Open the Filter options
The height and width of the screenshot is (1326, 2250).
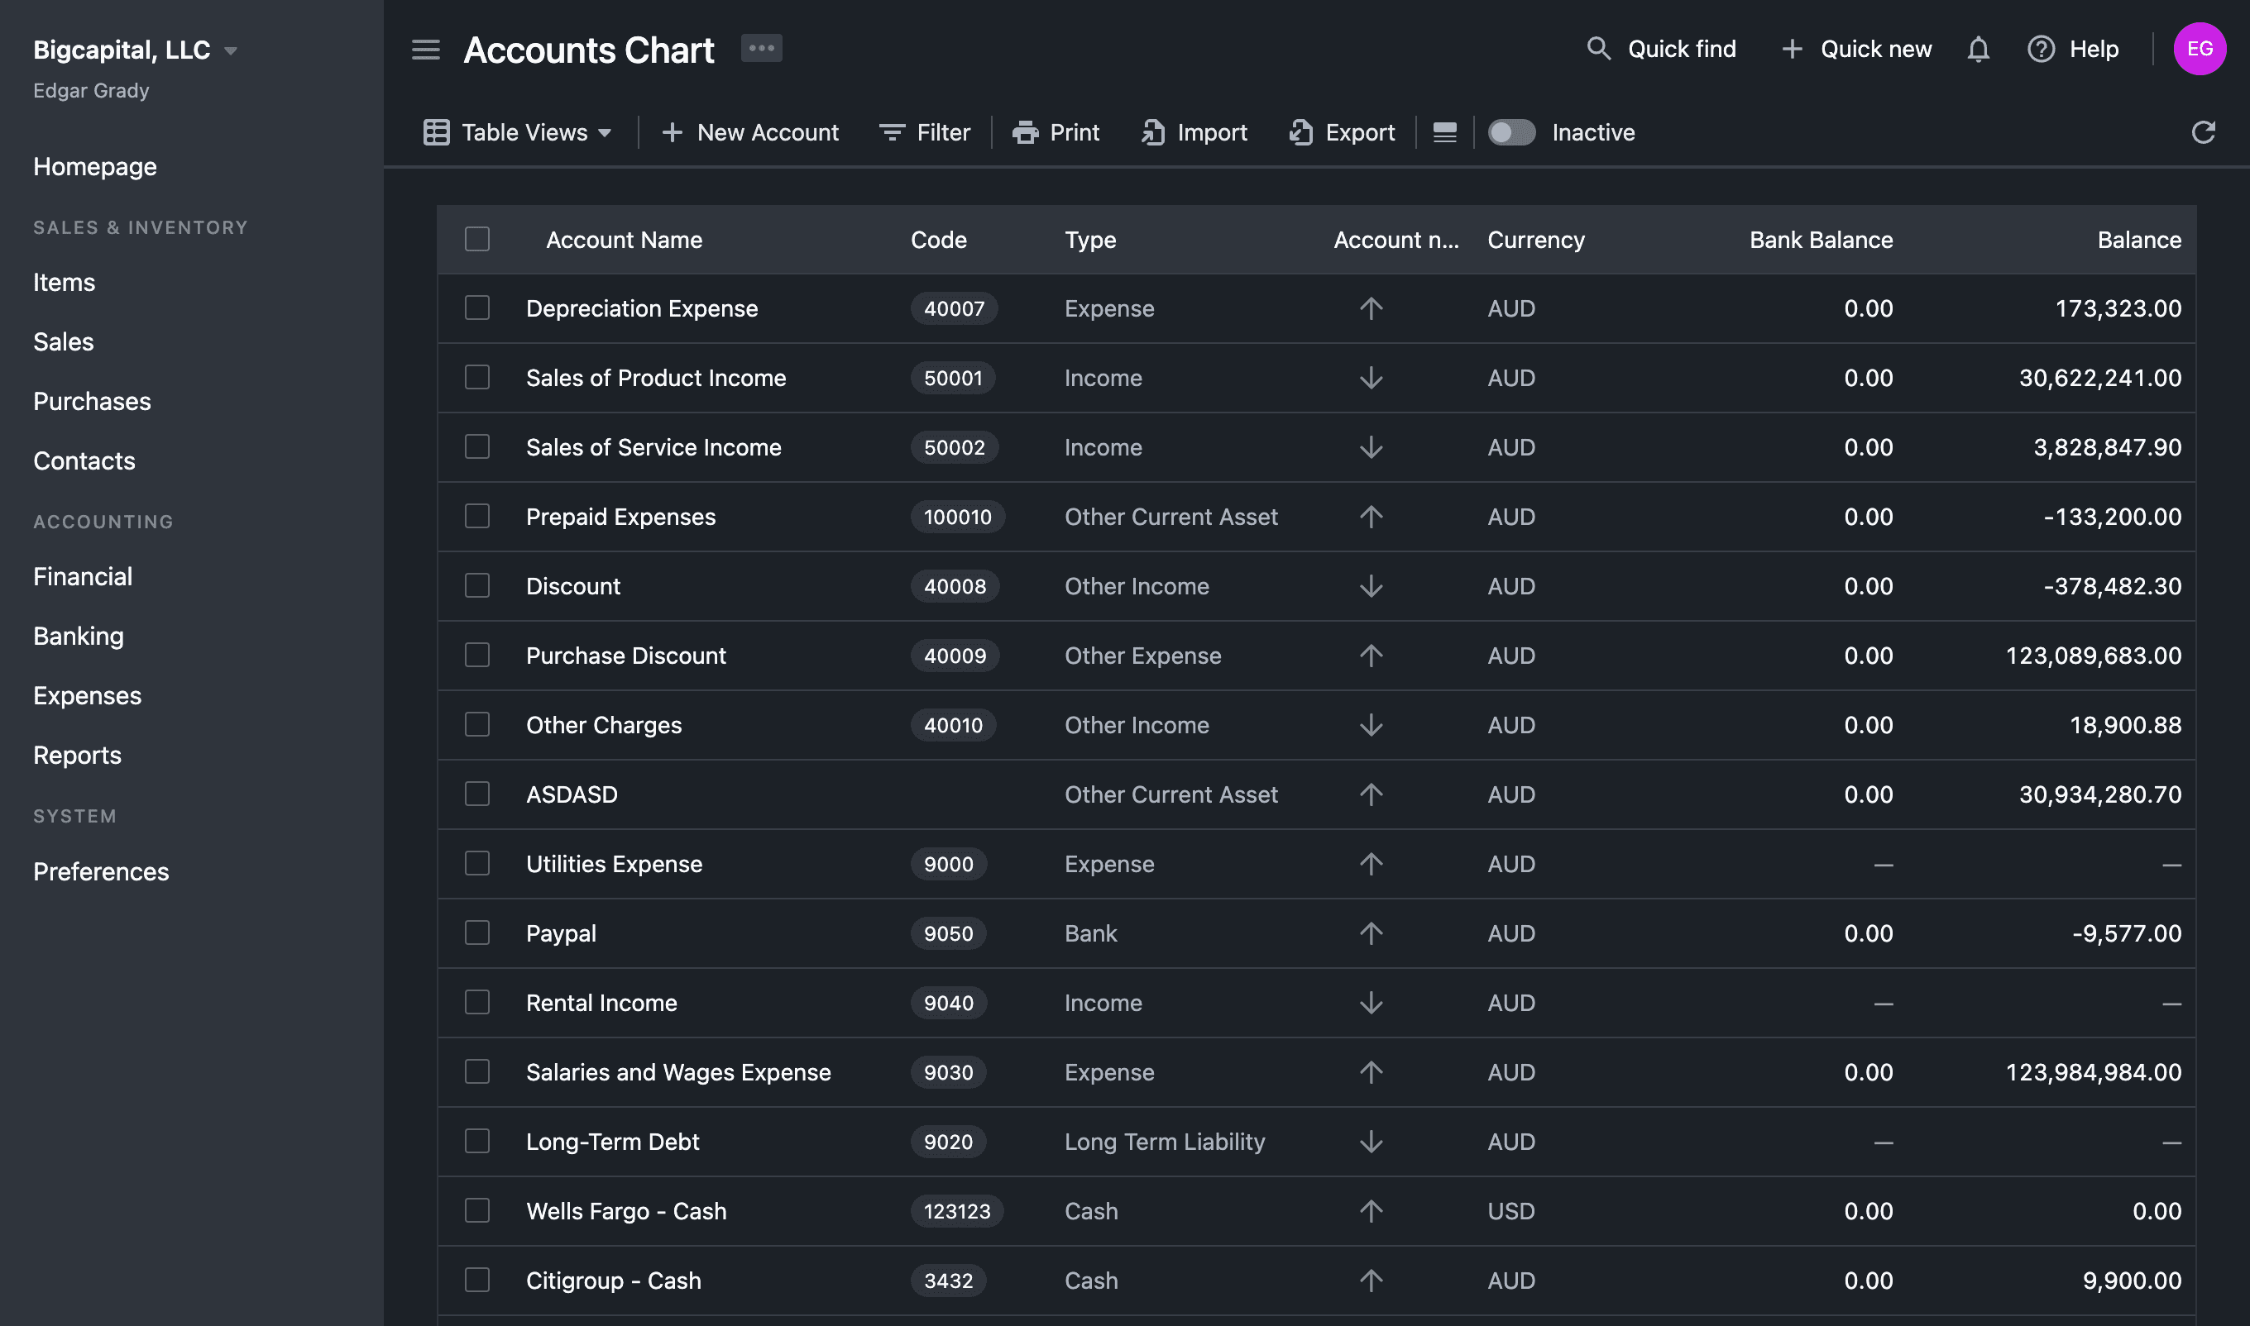pos(924,132)
